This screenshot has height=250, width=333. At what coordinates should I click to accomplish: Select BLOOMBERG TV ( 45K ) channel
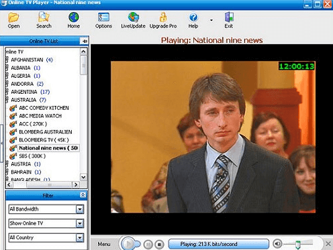tap(44, 140)
